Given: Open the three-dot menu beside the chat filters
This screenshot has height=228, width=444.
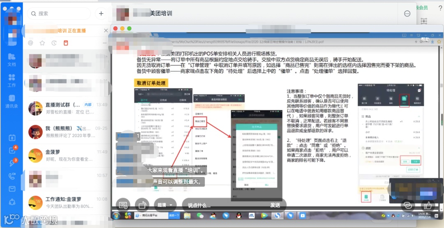Looking at the screenshot, I should click(104, 43).
